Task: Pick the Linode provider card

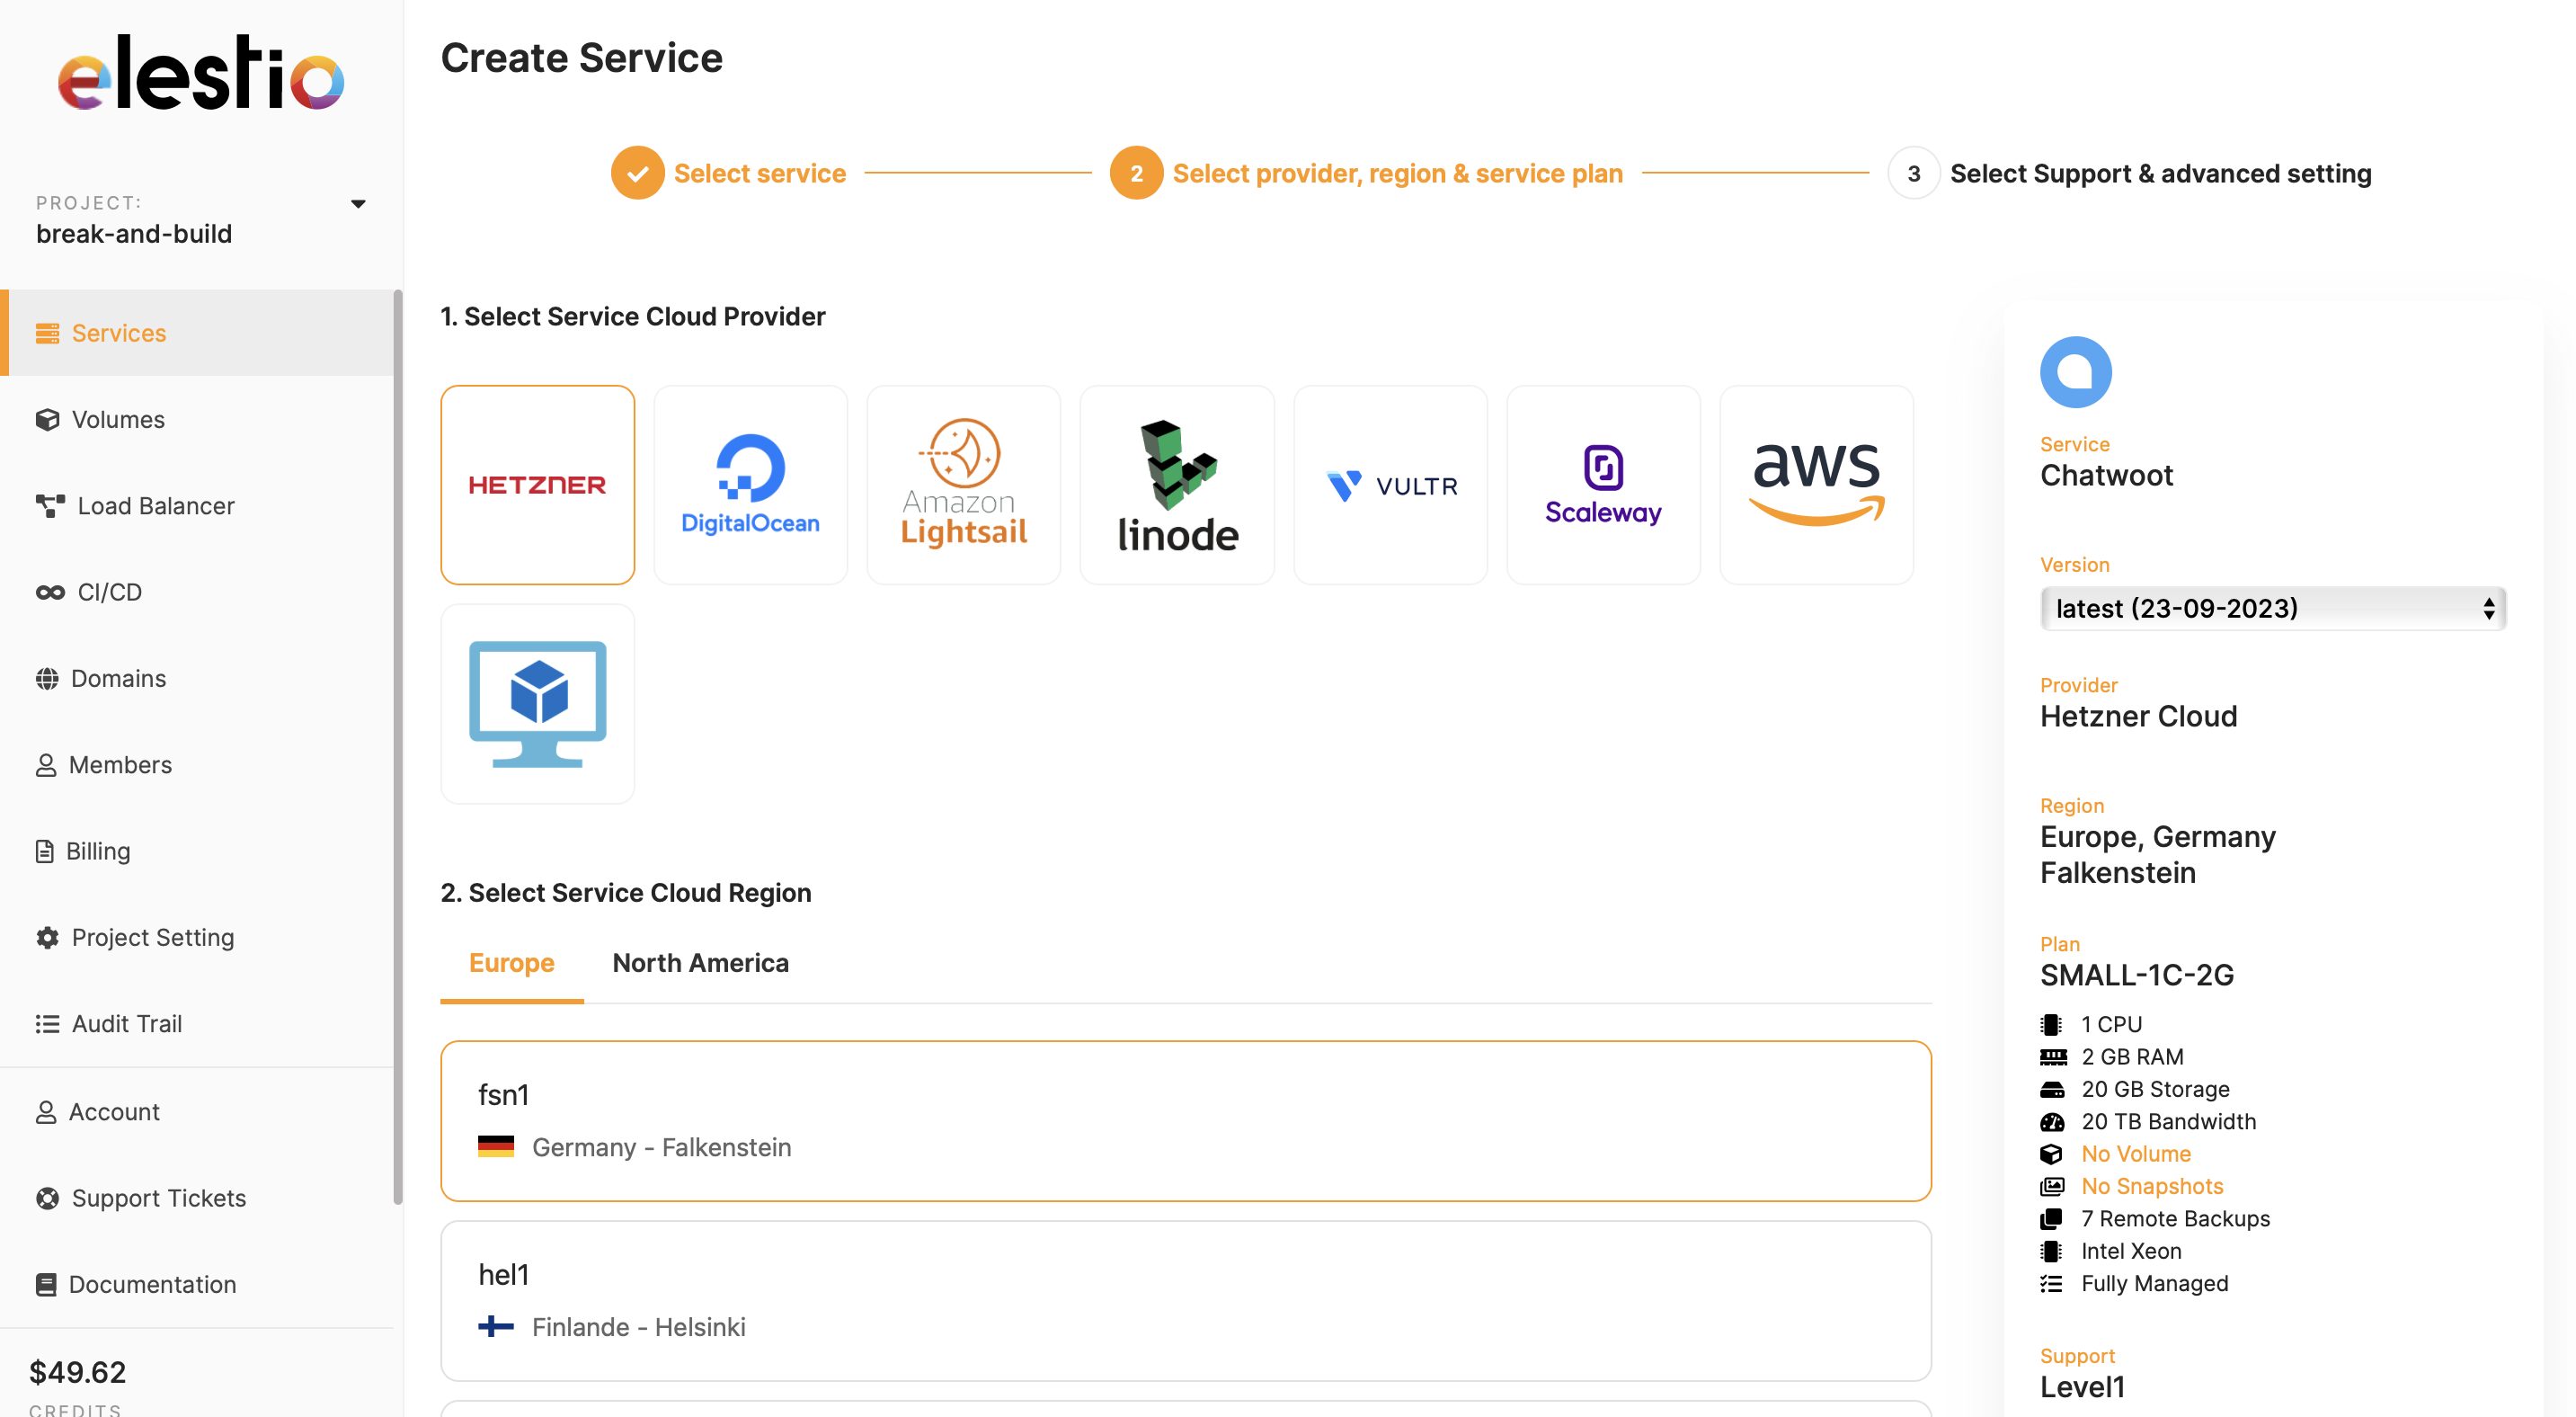Action: [x=1177, y=484]
